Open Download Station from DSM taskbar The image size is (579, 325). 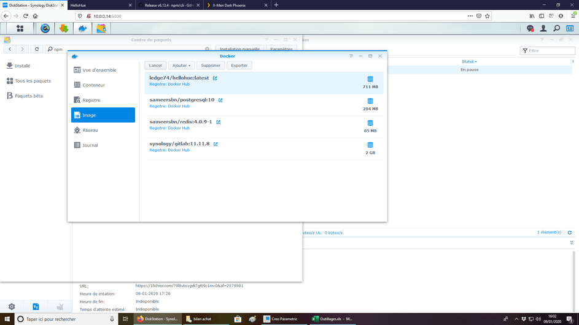pos(63,28)
